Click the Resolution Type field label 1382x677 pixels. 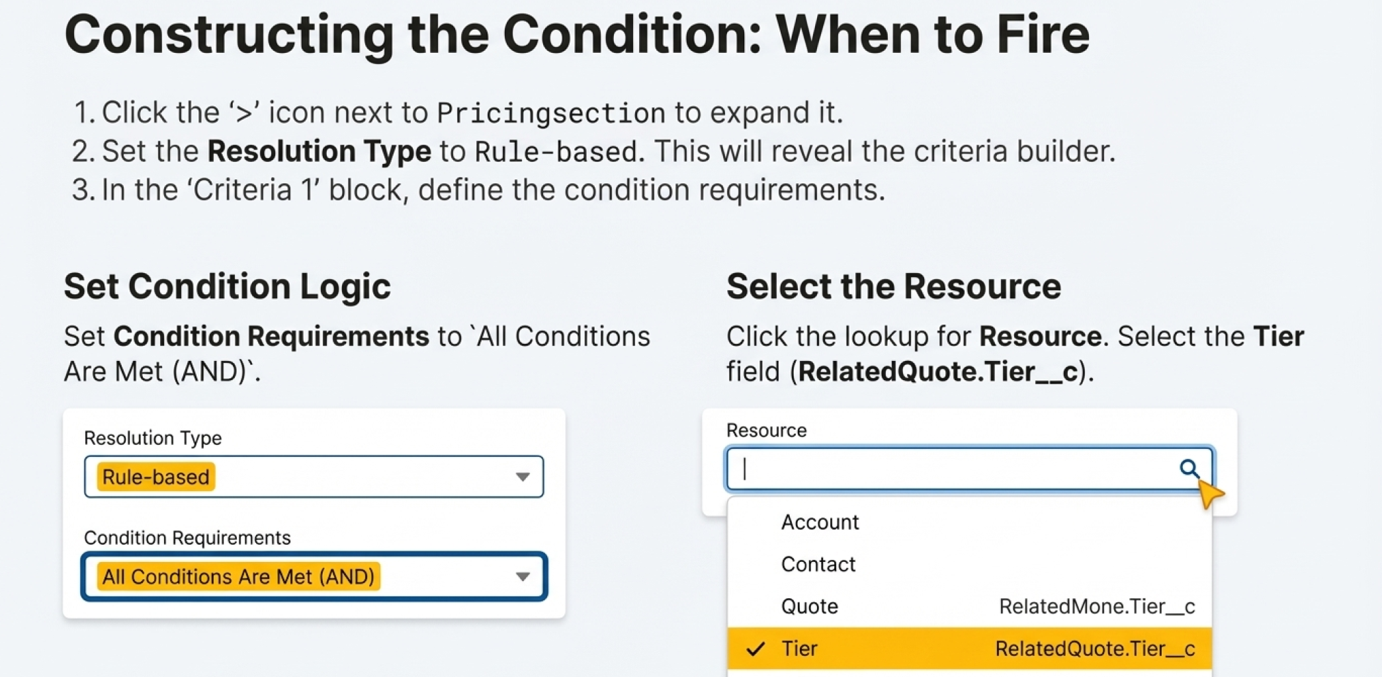(153, 438)
